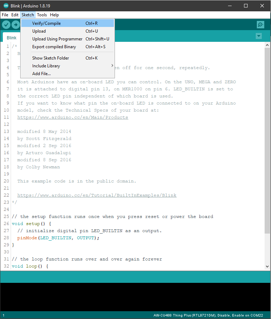Click the Verify checkmark toolbar button

[x=6, y=25]
